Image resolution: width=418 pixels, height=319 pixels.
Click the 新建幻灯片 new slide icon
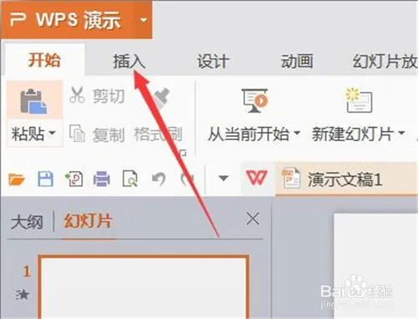point(359,101)
